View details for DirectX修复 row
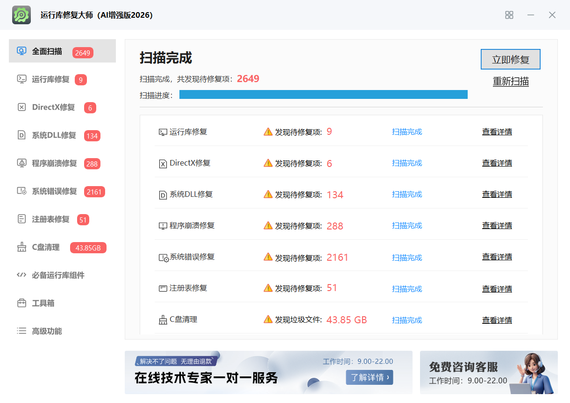This screenshot has width=570, height=403. click(497, 163)
